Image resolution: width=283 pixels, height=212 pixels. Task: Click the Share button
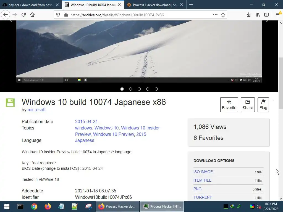248,105
